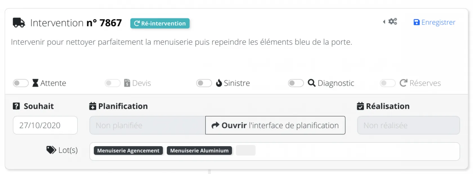The width and height of the screenshot is (473, 174).
Task: Click the Devis document icon
Action: pyautogui.click(x=127, y=83)
